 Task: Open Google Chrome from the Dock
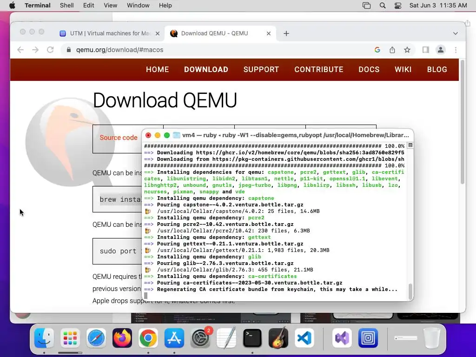click(x=148, y=338)
